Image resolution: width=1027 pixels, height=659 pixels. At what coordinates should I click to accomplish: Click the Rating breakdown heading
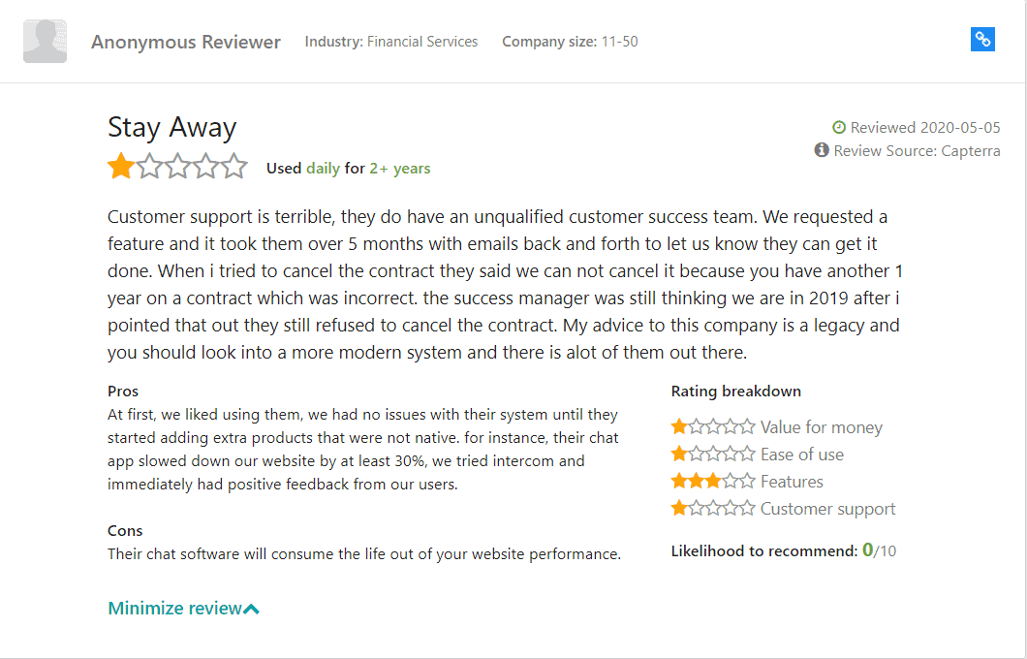(x=736, y=392)
